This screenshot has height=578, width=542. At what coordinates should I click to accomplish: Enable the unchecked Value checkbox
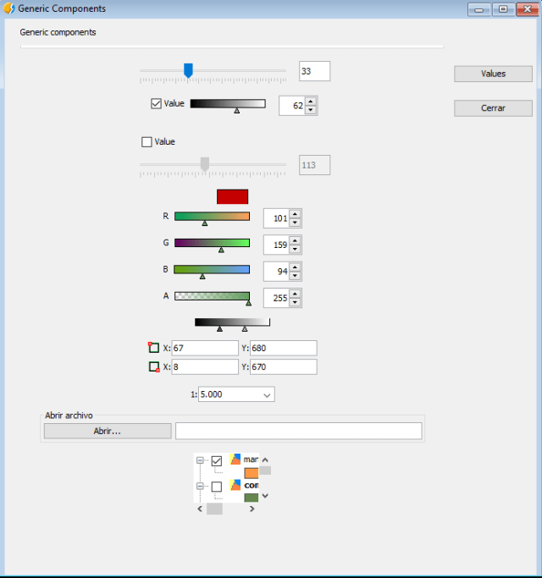click(x=147, y=142)
